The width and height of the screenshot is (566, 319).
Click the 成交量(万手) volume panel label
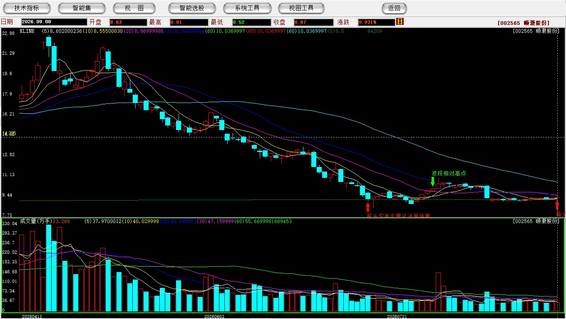pos(36,221)
